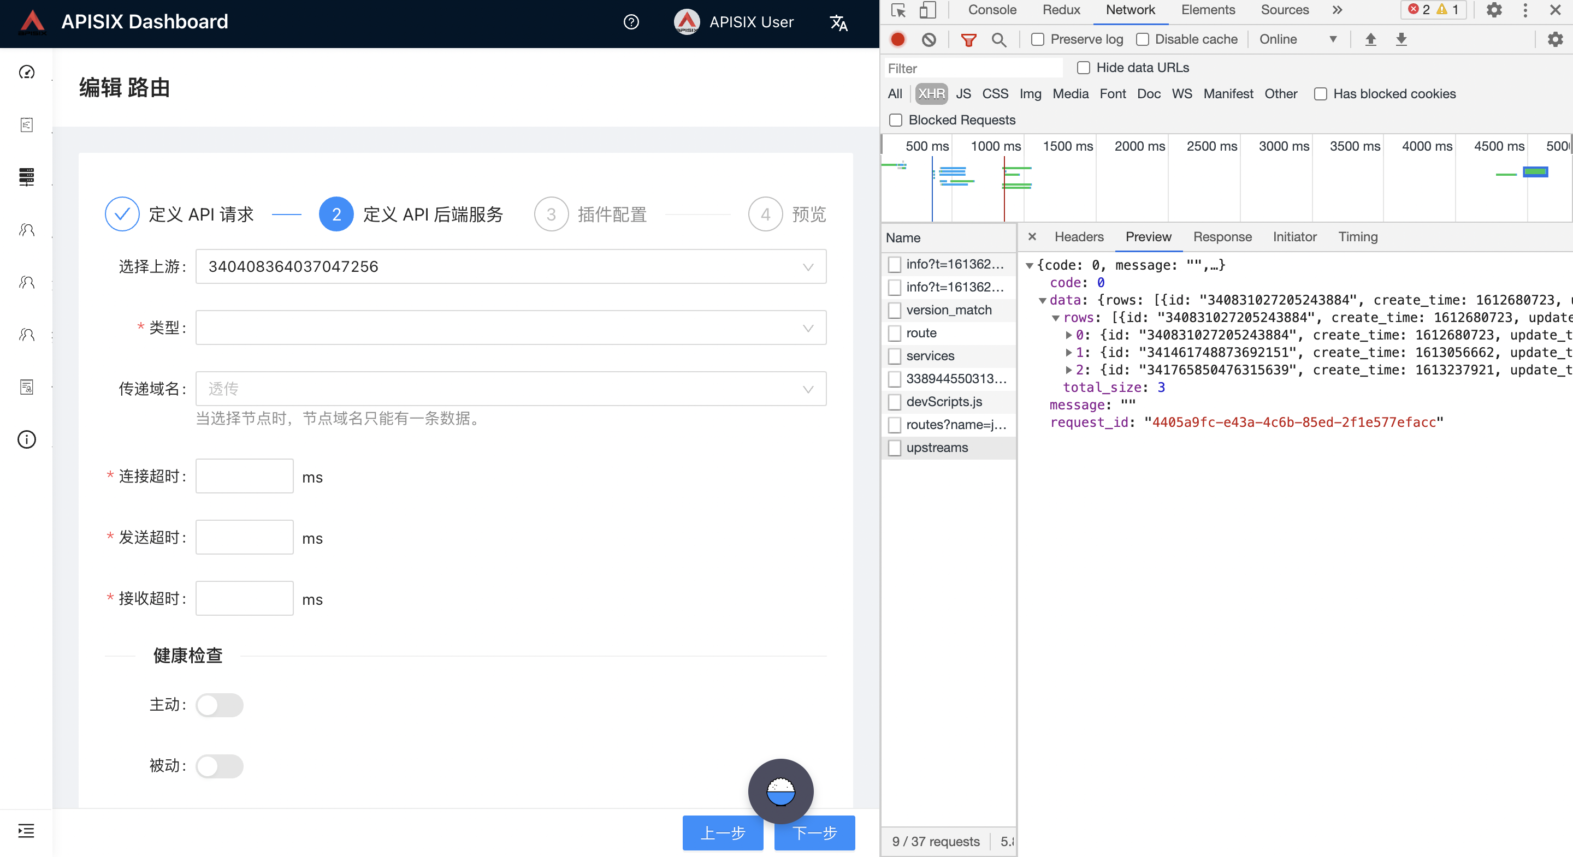Open the info icon at sidebar bottom
Screen dimensions: 1573x857
26,439
